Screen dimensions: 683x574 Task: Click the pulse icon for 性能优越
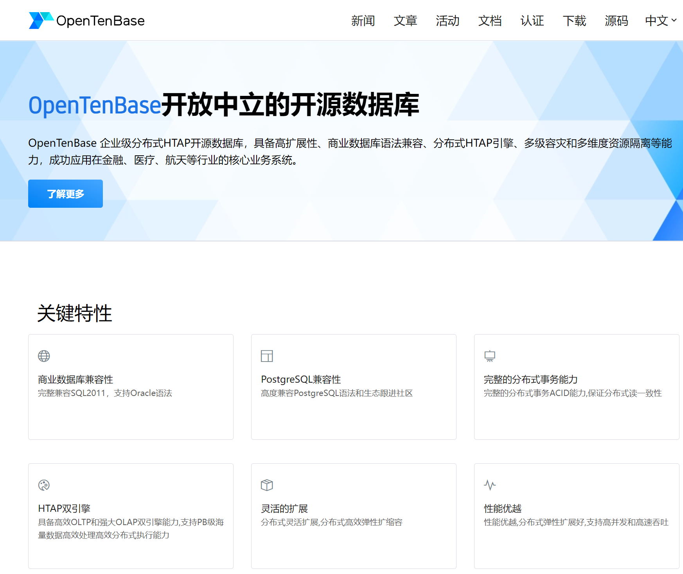tap(490, 485)
